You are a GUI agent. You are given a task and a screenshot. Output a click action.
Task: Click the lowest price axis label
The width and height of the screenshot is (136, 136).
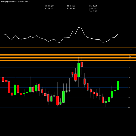coord(129,107)
